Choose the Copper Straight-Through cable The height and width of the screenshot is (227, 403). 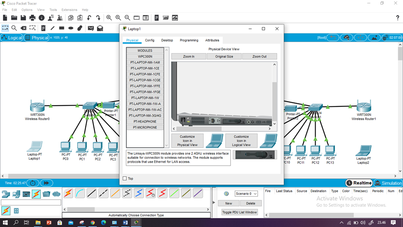point(91,193)
